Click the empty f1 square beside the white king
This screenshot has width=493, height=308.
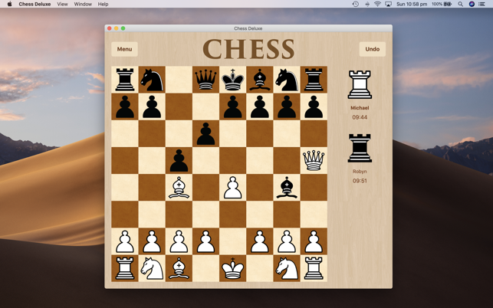point(260,268)
